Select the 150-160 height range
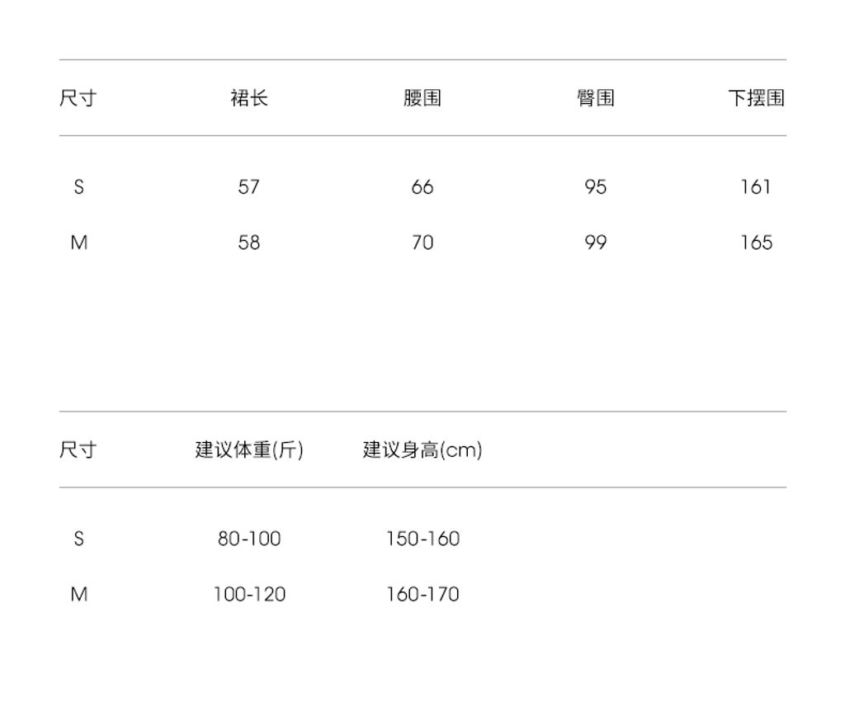The width and height of the screenshot is (845, 725). (x=422, y=539)
